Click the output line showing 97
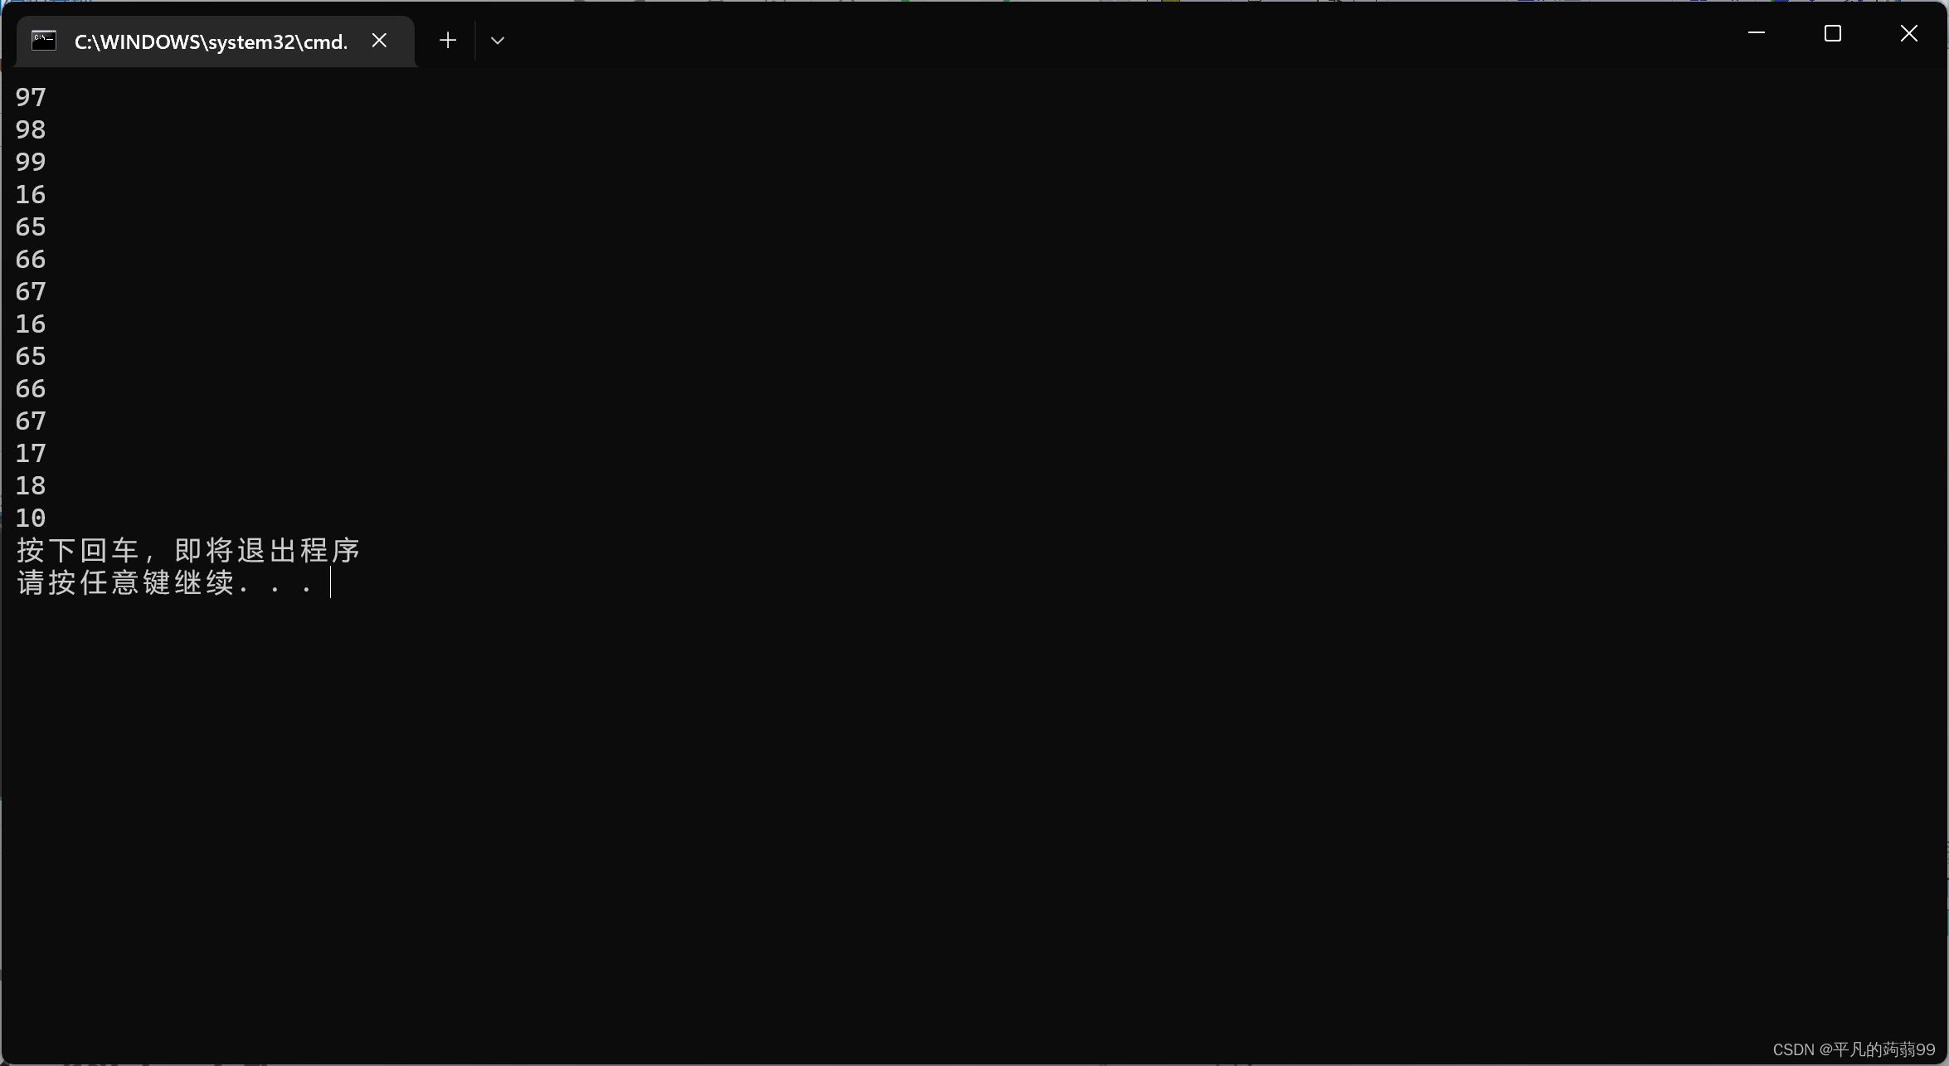Viewport: 1949px width, 1066px height. [x=31, y=97]
